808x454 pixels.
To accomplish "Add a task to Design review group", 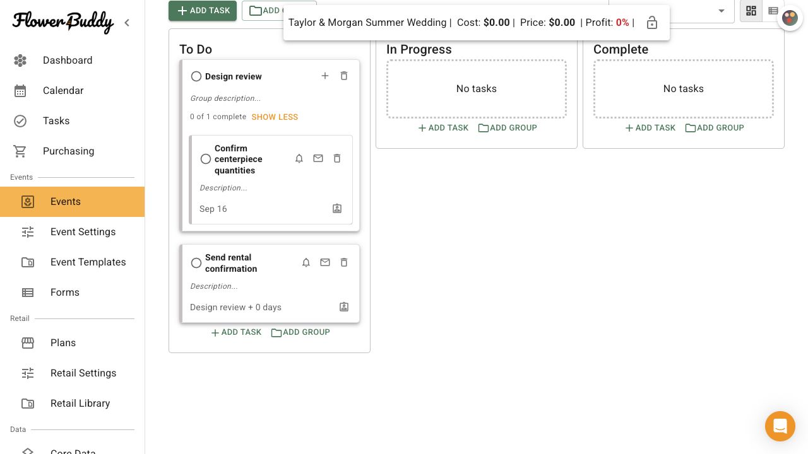I will [x=325, y=76].
